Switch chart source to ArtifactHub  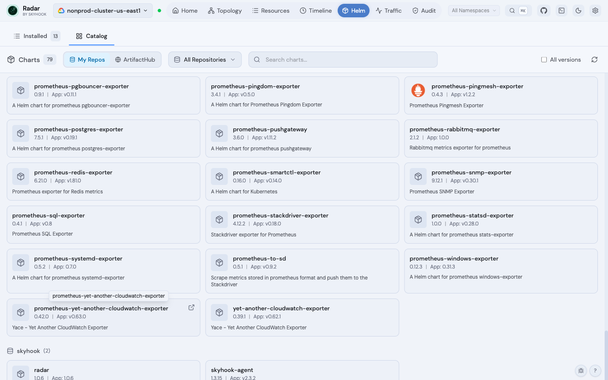(136, 60)
